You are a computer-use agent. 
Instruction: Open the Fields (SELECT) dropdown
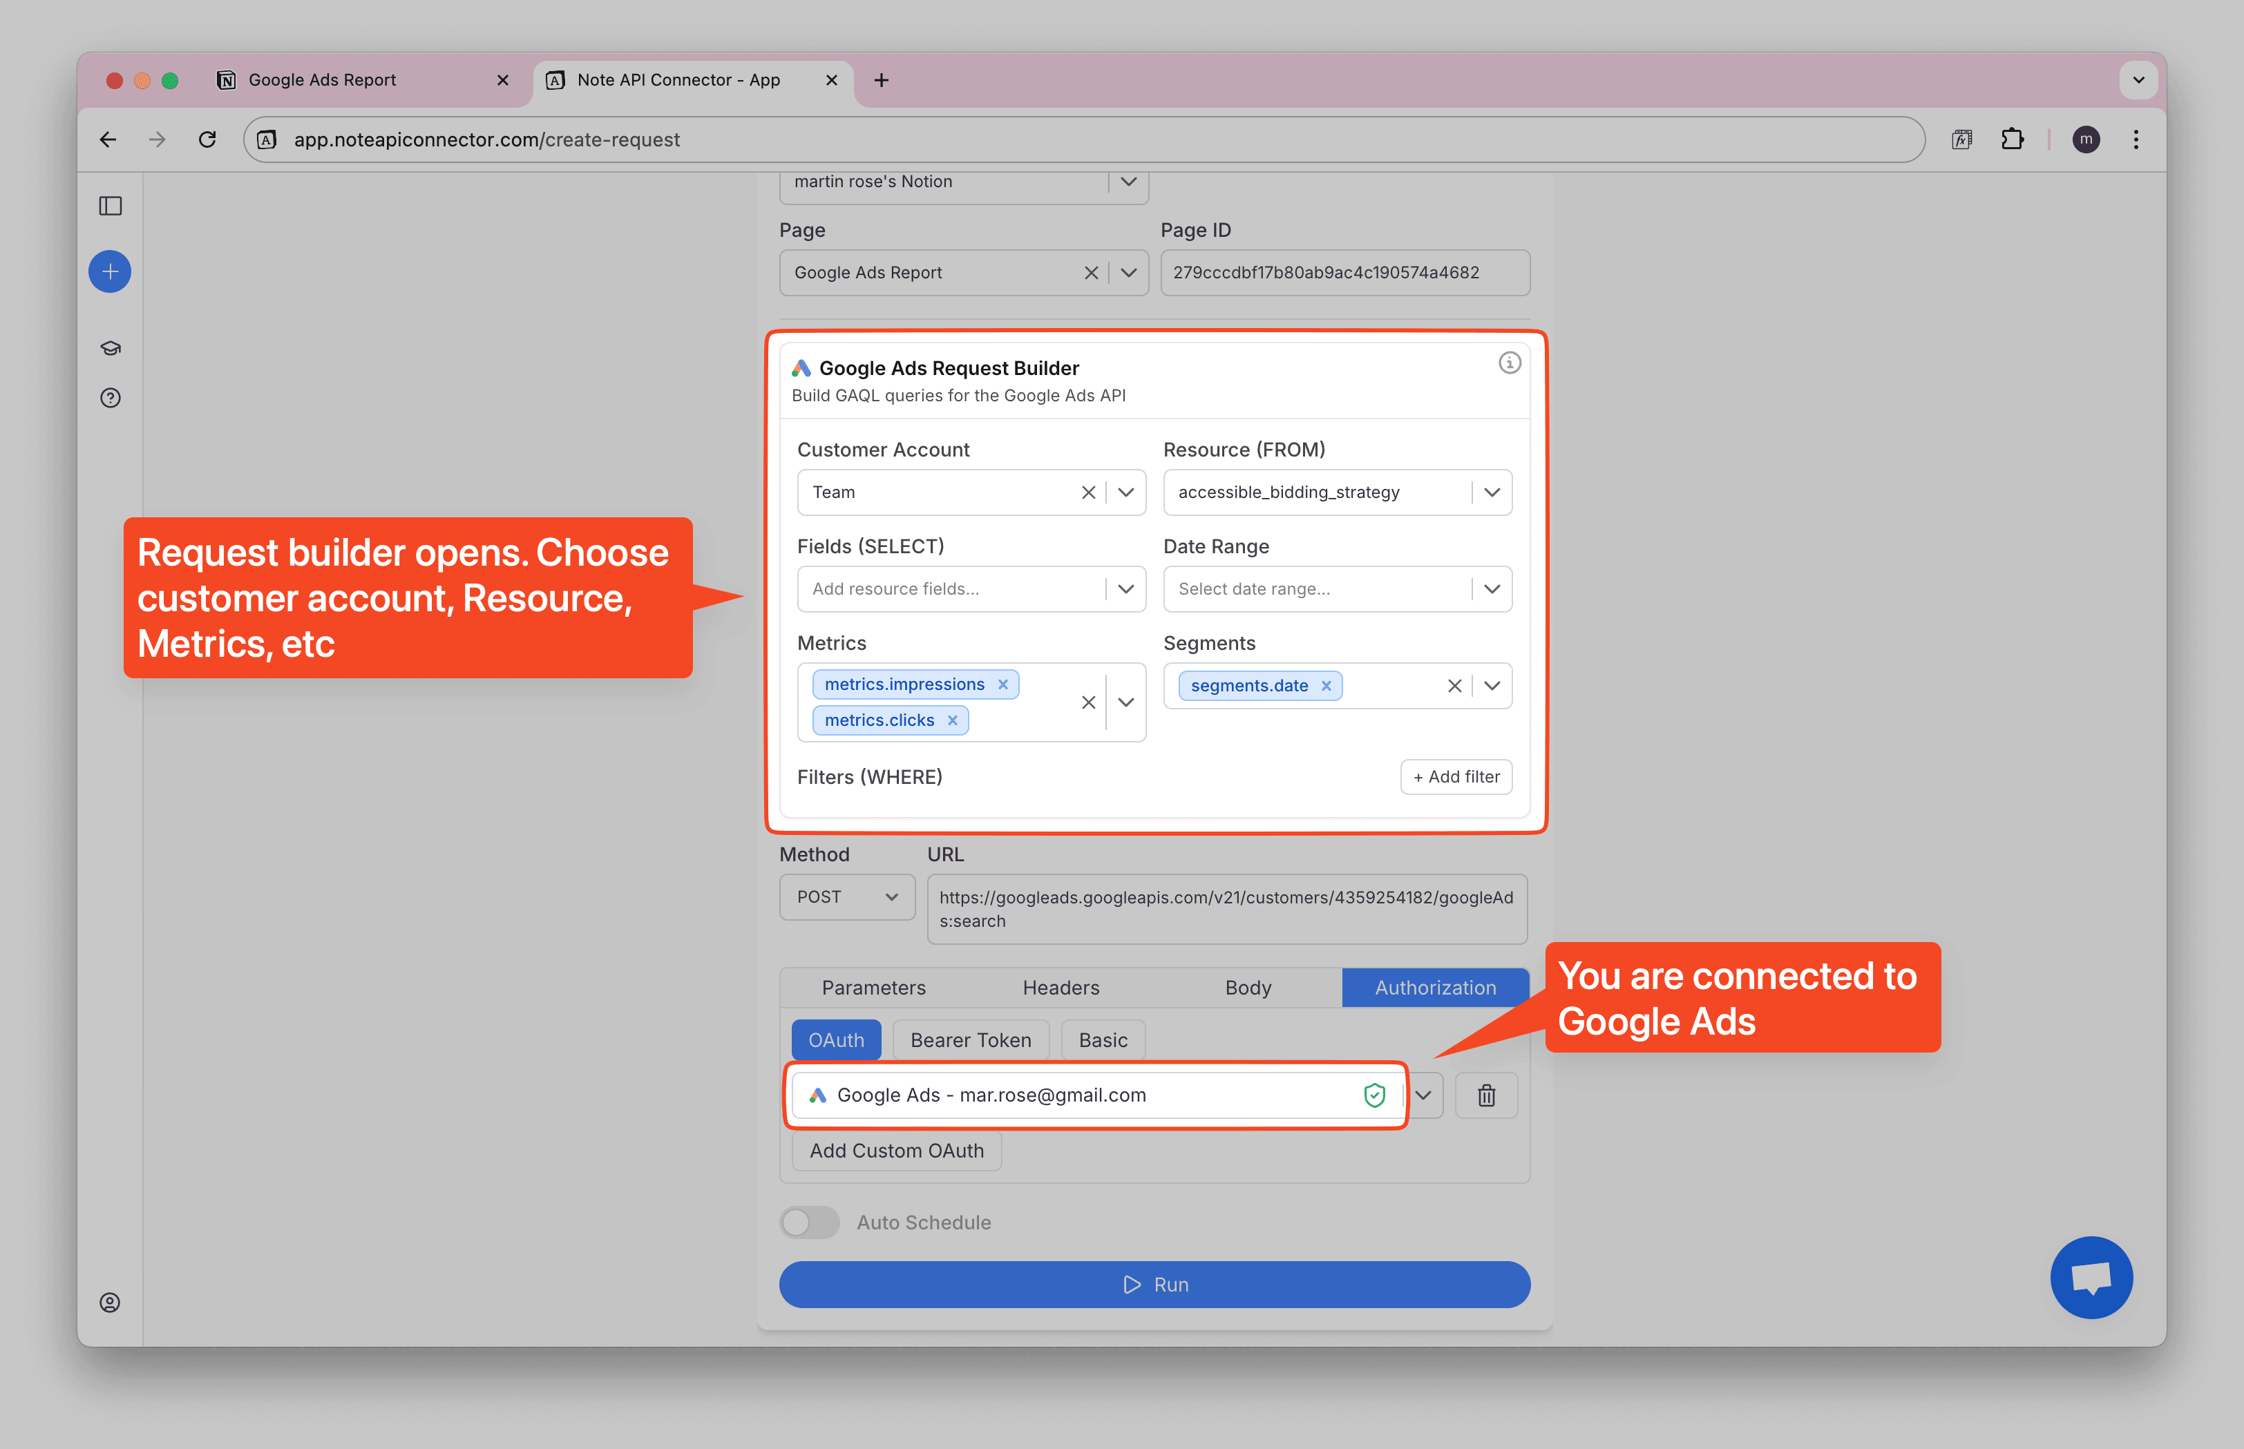coord(971,589)
